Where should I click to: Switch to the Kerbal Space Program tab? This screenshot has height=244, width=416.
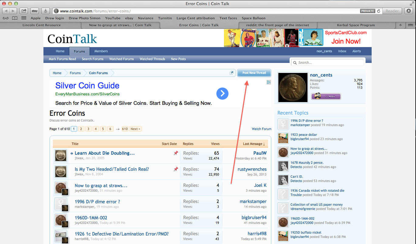pos(356,25)
